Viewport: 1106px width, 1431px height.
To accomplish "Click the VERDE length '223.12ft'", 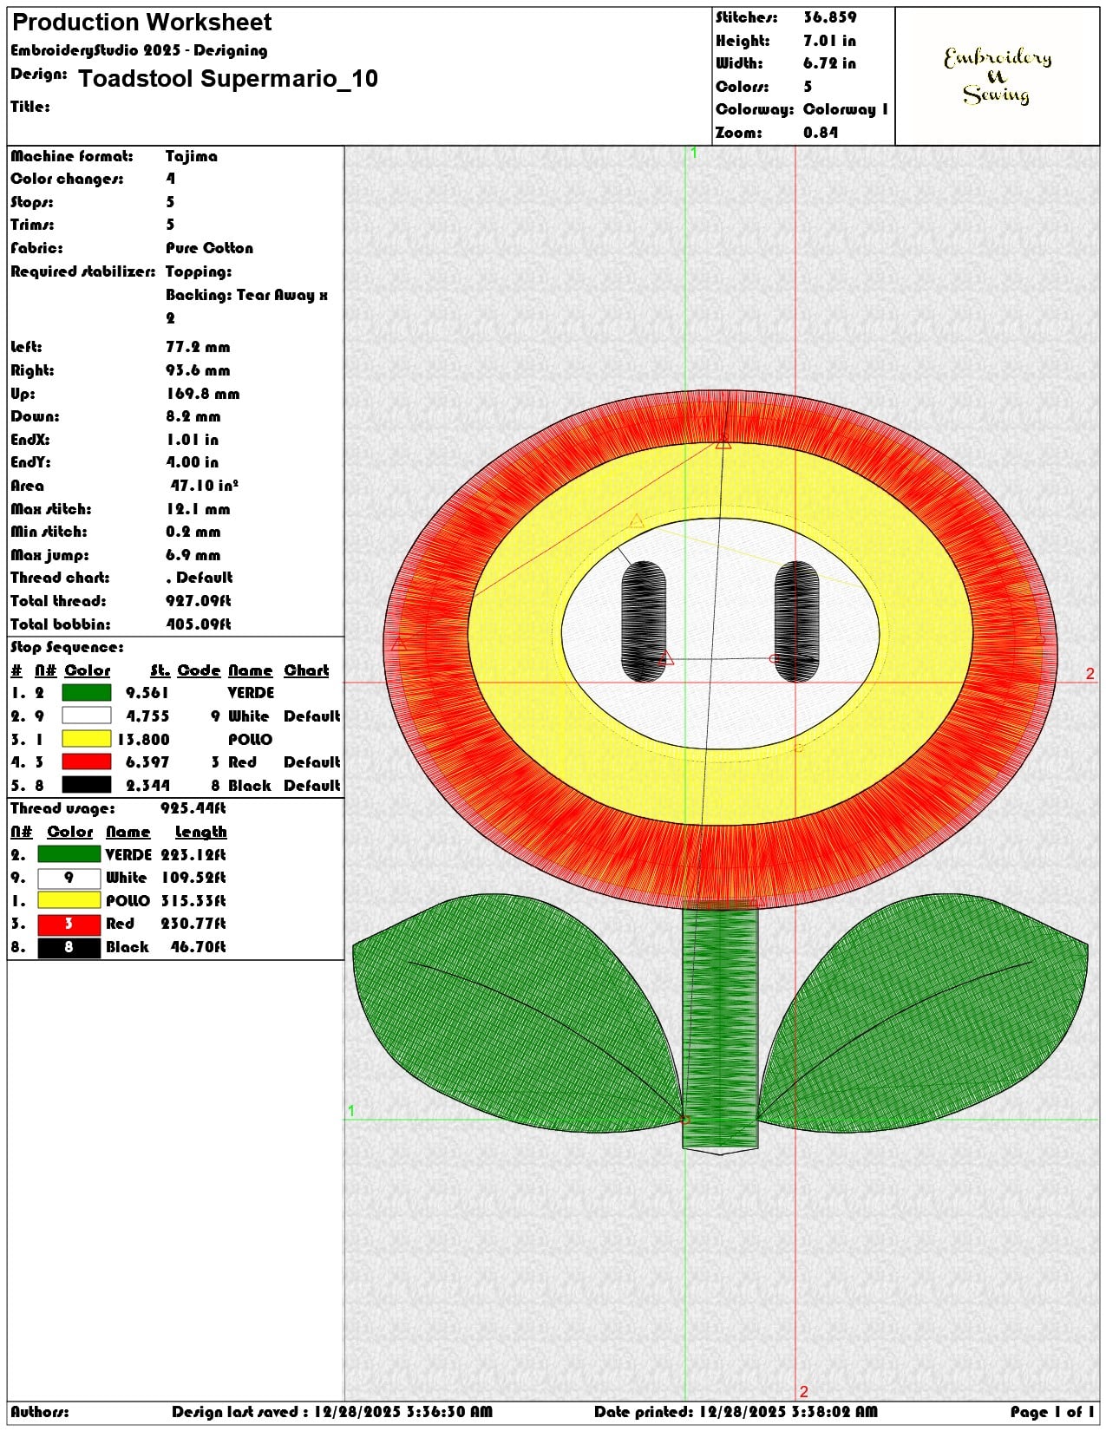I will coord(193,855).
